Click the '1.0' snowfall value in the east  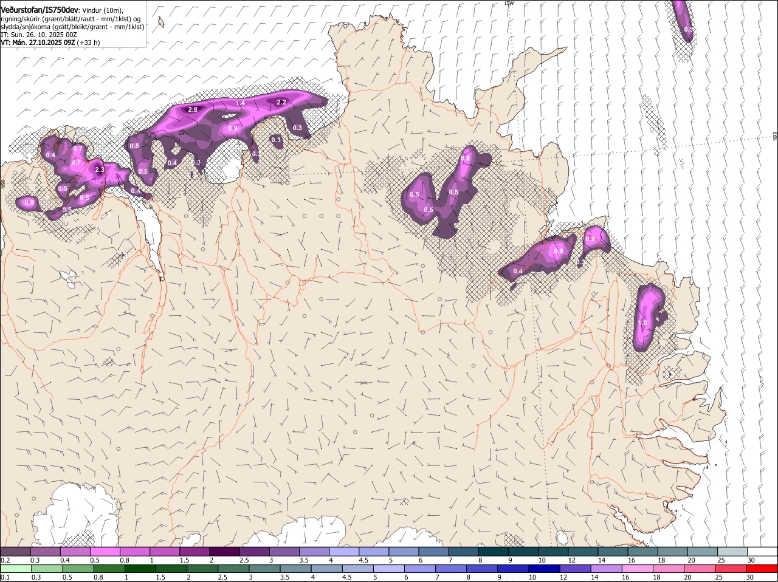coord(642,323)
